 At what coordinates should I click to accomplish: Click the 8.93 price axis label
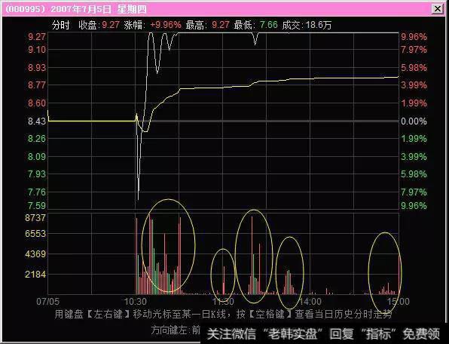pos(37,68)
